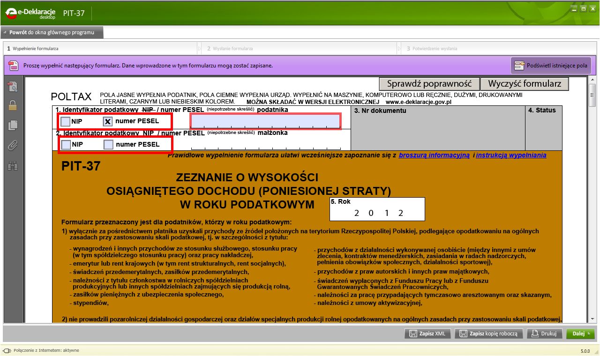
Task: Click Zapisz kopię roboczą to save a draft
Action: pyautogui.click(x=489, y=334)
